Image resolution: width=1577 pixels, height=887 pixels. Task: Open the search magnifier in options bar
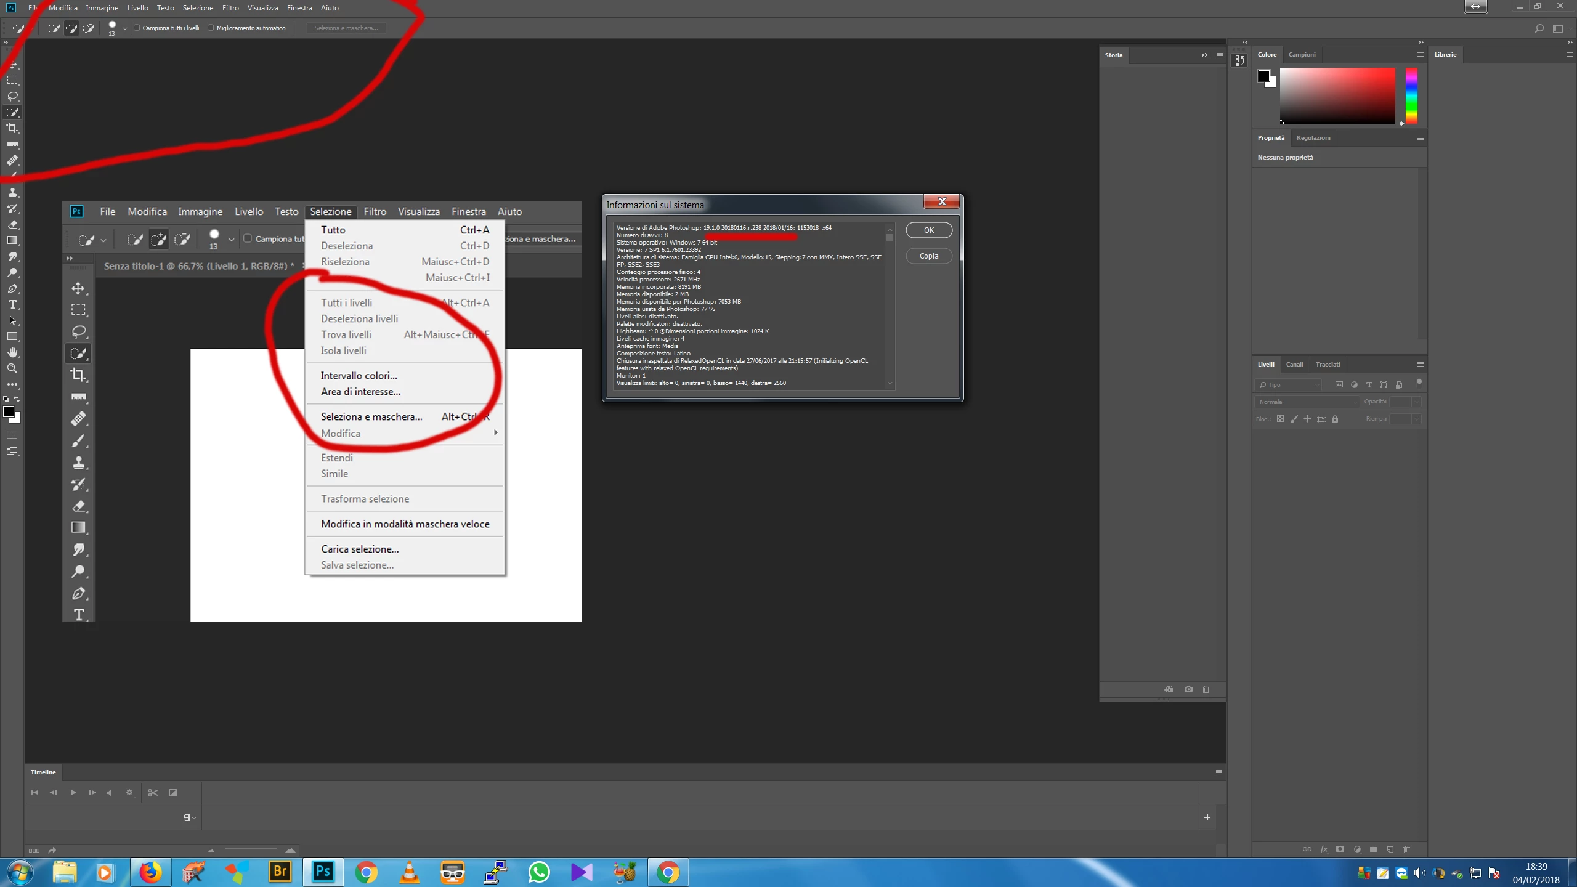1539,28
